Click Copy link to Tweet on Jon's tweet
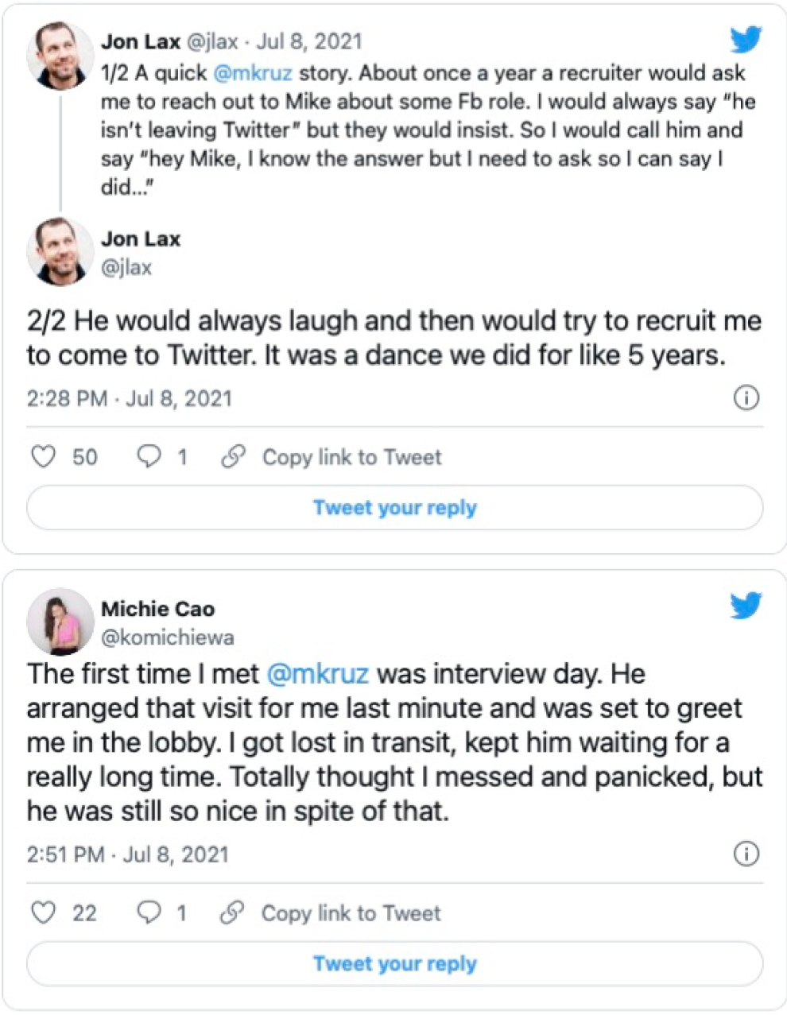The height and width of the screenshot is (1015, 787). click(x=351, y=457)
